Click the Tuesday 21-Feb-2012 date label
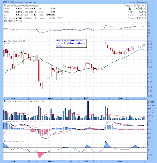Viewport: 157px width, 163px height. coord(135,6)
